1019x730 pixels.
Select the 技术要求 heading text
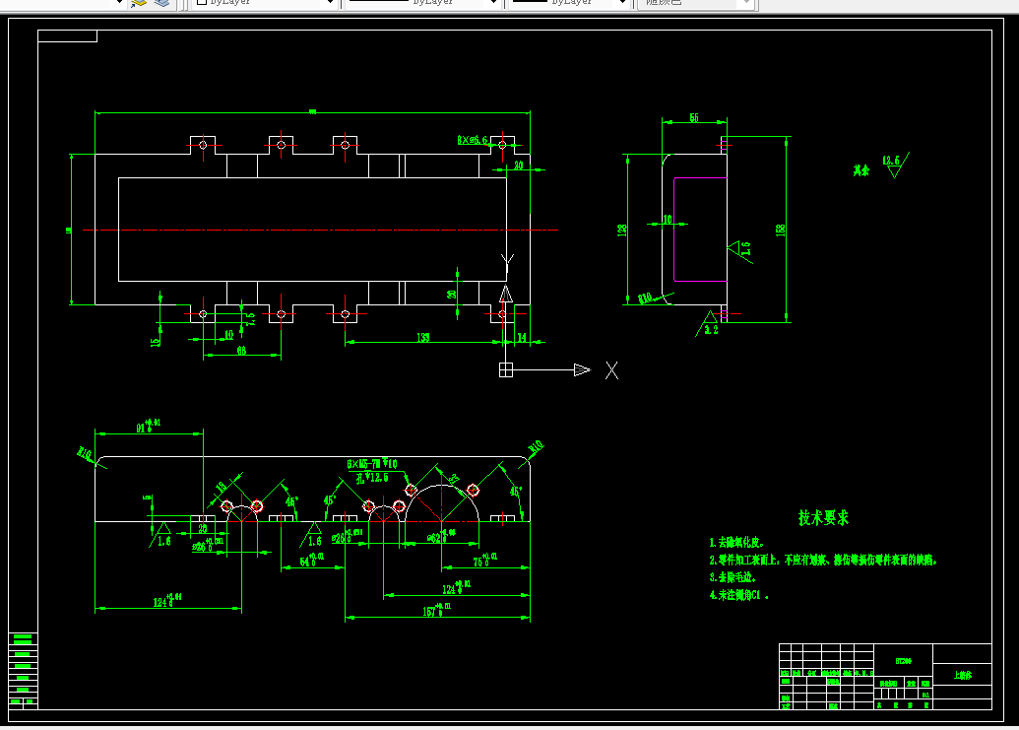point(823,517)
